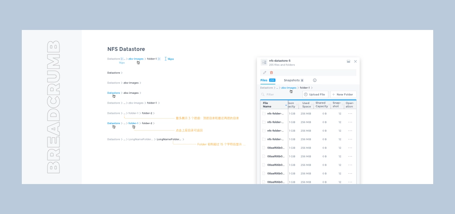Select the Files tab
The width and height of the screenshot is (455, 214).
pos(264,80)
